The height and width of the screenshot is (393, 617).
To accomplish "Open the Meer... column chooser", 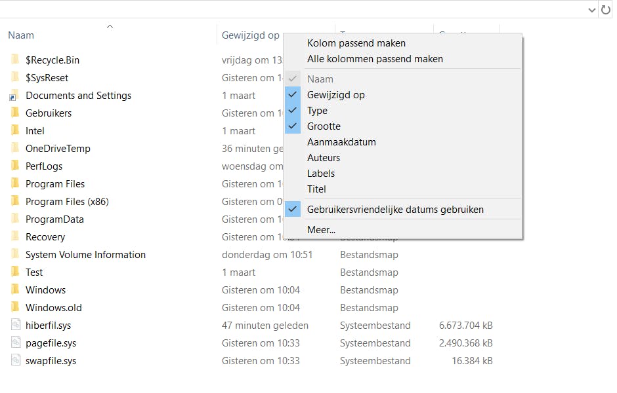I will (321, 230).
